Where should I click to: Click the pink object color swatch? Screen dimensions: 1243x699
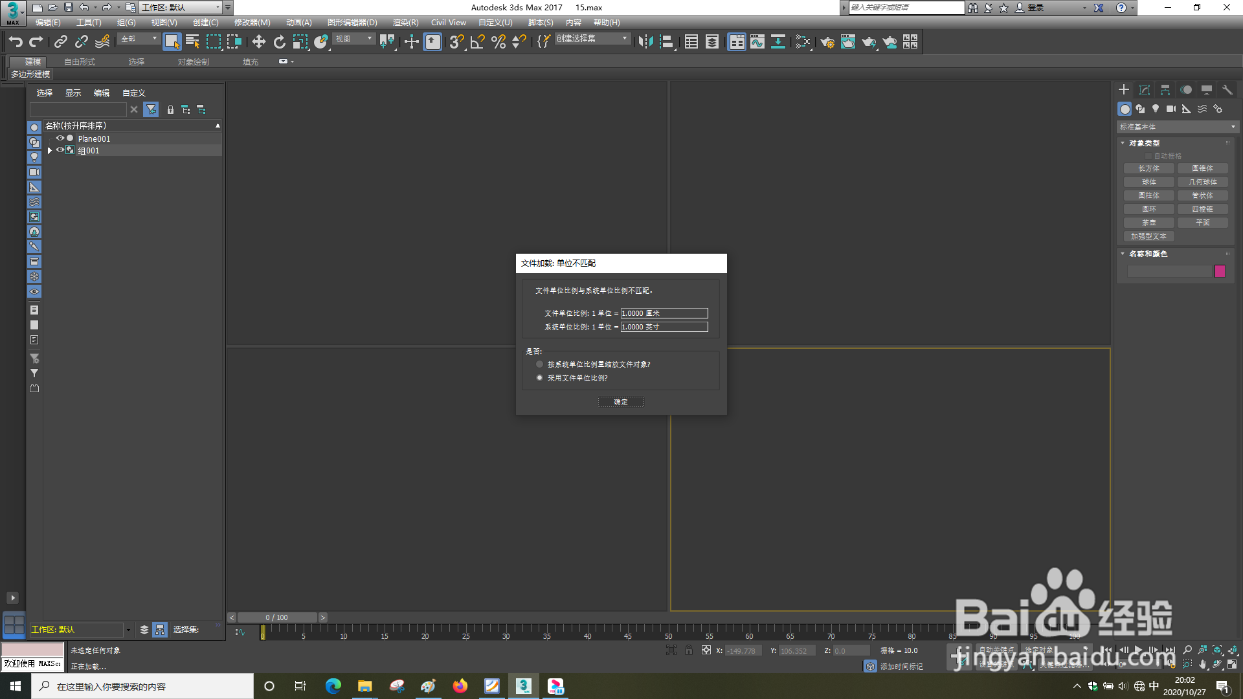click(1220, 271)
